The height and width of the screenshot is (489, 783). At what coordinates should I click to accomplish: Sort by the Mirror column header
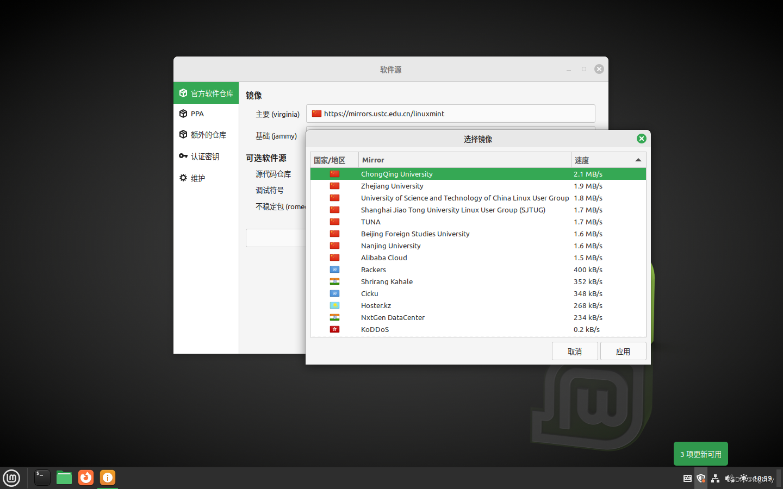coord(465,160)
